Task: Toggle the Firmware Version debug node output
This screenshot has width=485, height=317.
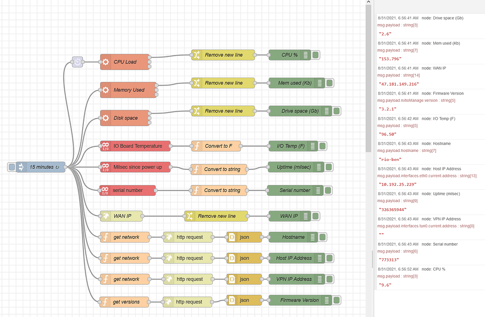Action: point(337,300)
